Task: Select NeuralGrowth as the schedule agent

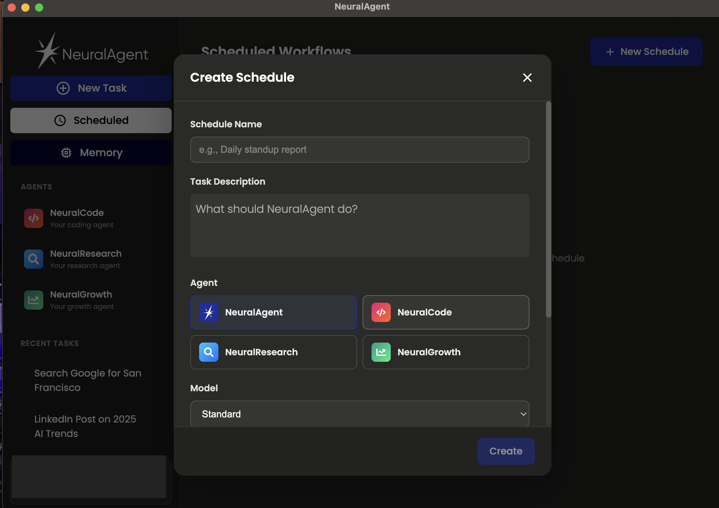Action: coord(445,352)
